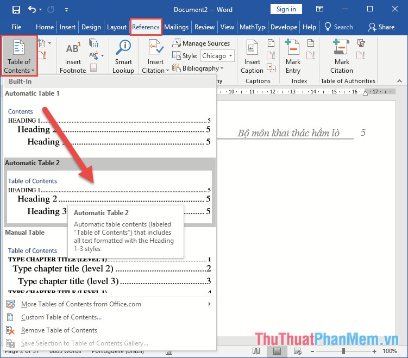
Task: Open the Help tab
Action: (x=309, y=27)
